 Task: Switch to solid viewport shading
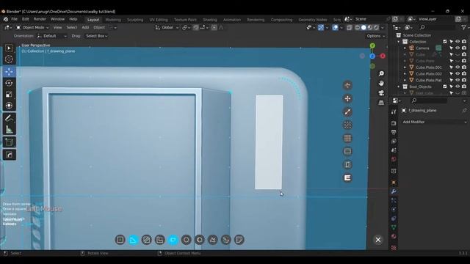(x=364, y=28)
